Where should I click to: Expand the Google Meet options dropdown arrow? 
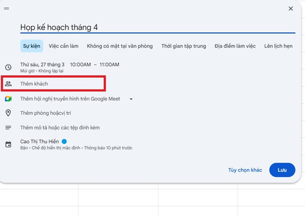[x=131, y=99]
